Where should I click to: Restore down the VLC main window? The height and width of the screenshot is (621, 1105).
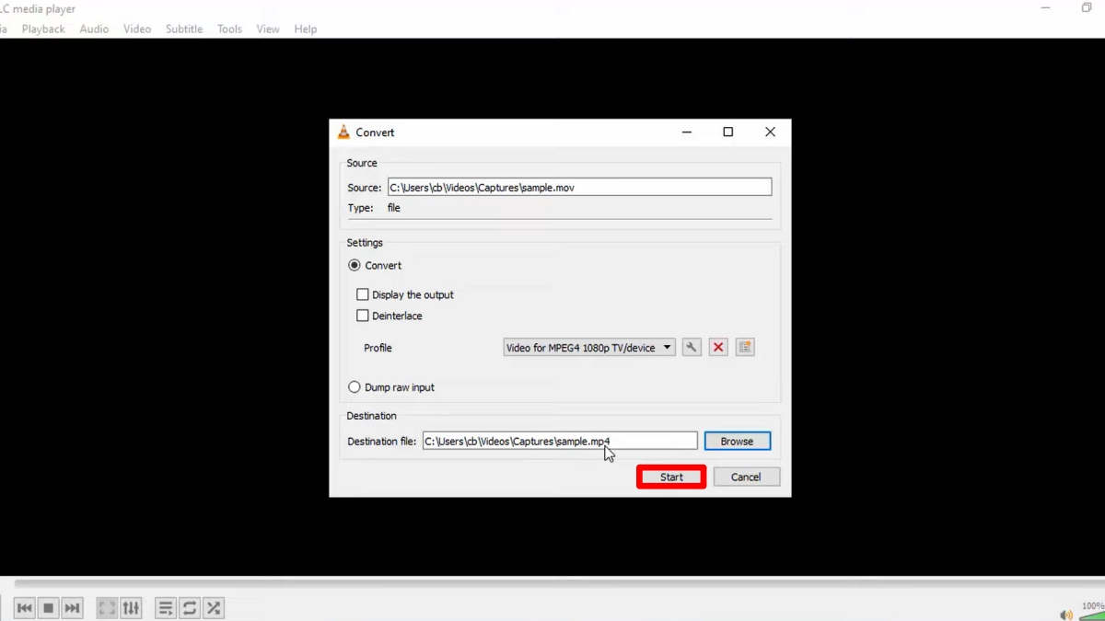coord(1087,8)
